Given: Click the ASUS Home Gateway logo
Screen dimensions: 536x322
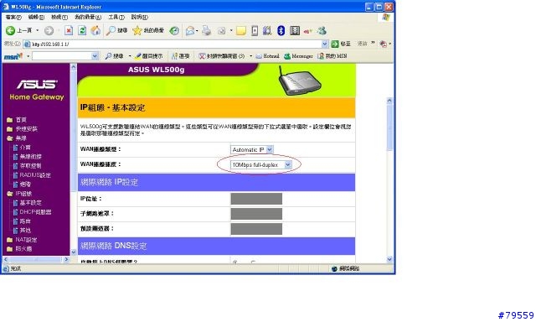Looking at the screenshot, I should [37, 90].
